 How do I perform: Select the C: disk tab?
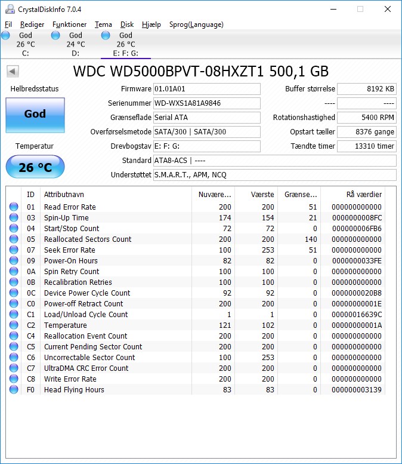click(25, 44)
